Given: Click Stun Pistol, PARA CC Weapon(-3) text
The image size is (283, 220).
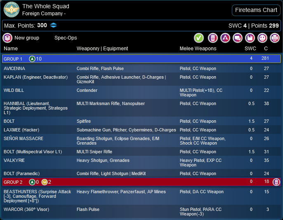Looking at the screenshot, I should (x=200, y=211).
